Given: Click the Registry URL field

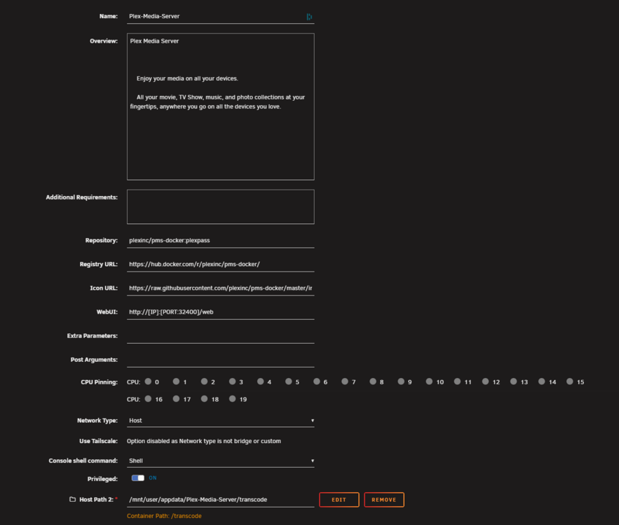Looking at the screenshot, I should pos(220,265).
